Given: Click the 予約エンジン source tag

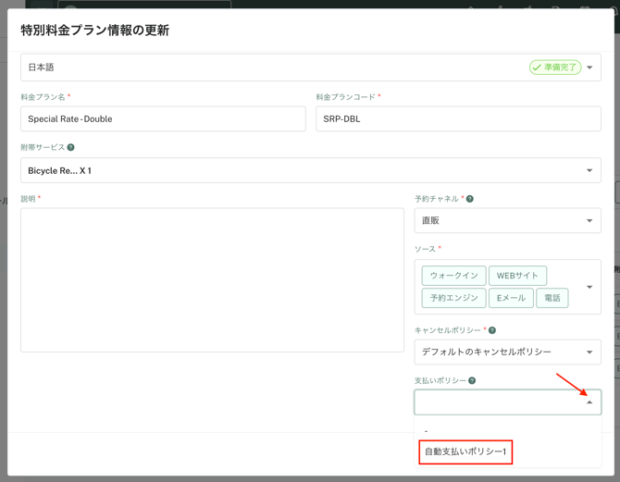Looking at the screenshot, I should [x=453, y=298].
